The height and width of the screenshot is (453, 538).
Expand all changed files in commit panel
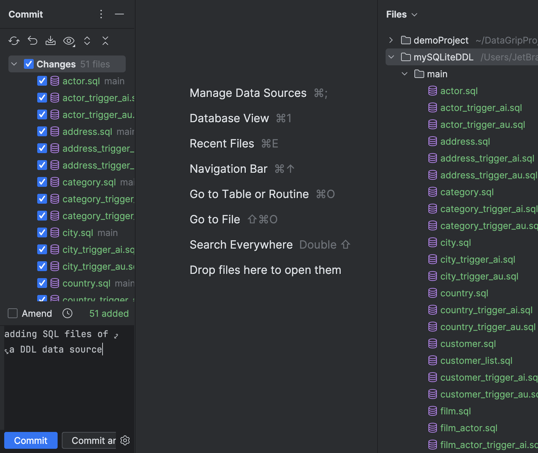coord(87,41)
